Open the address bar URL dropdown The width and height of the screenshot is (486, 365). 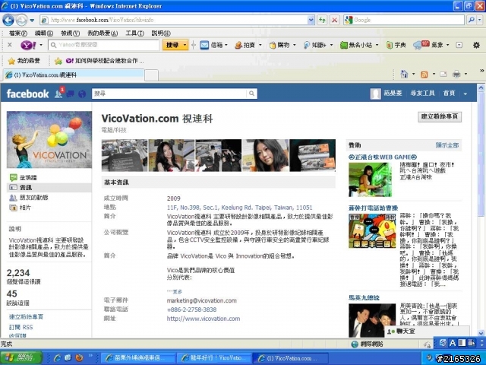coord(311,21)
